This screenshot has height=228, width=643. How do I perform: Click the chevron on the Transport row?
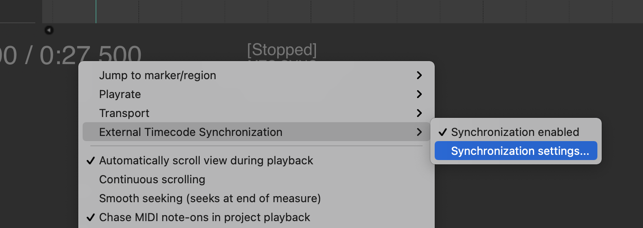tap(419, 113)
